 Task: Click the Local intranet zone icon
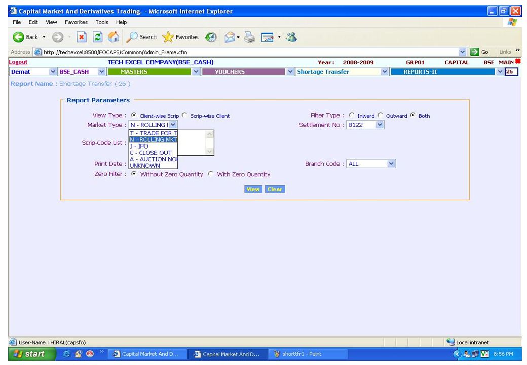click(x=450, y=342)
